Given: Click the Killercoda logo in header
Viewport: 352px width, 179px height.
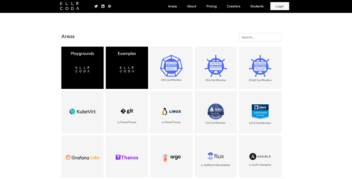Looking at the screenshot, I should pos(70,6).
